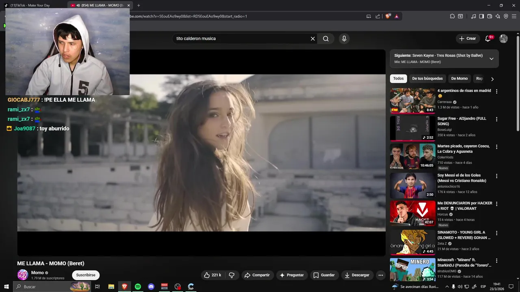Open Brave Leo AI sparkle icon
The height and width of the screenshot is (292, 520).
498,16
